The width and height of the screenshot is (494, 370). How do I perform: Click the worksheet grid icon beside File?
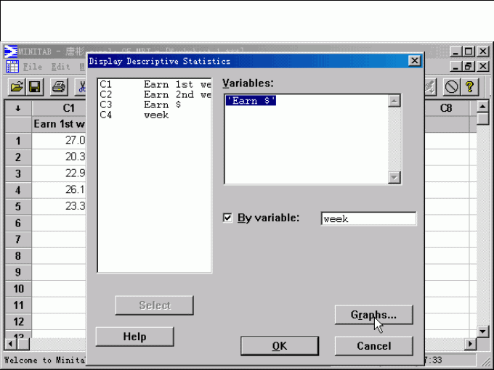coord(12,67)
